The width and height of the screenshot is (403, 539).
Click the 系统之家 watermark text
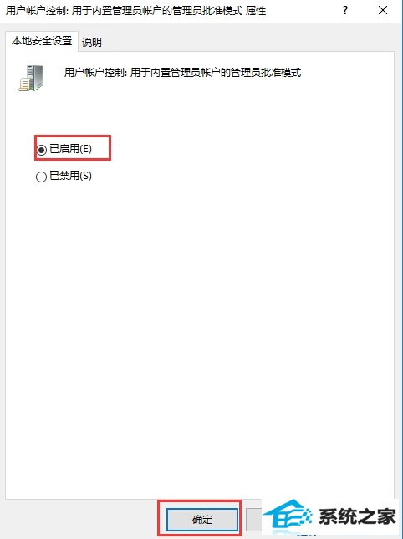point(358,517)
